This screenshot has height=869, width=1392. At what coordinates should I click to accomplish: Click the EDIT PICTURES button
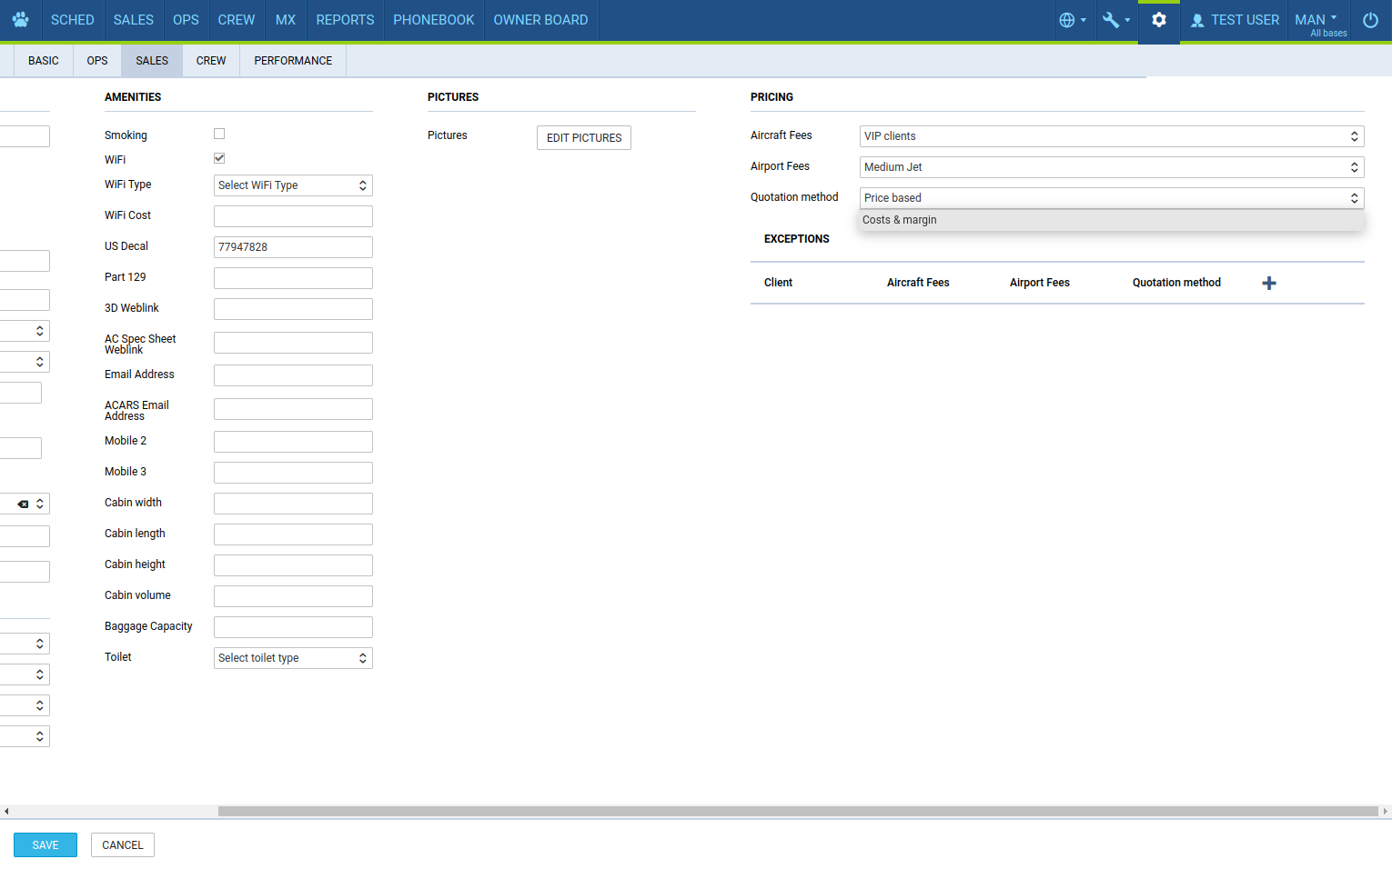point(584,138)
